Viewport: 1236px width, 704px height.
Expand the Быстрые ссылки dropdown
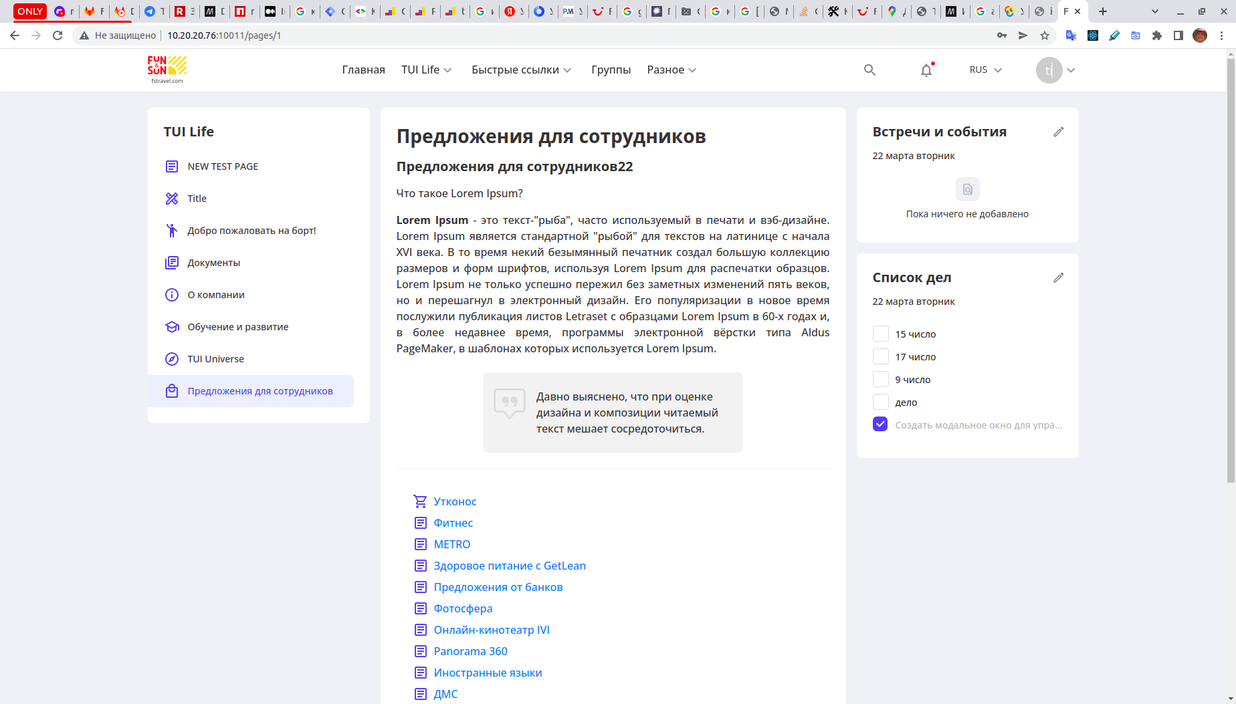pos(521,70)
